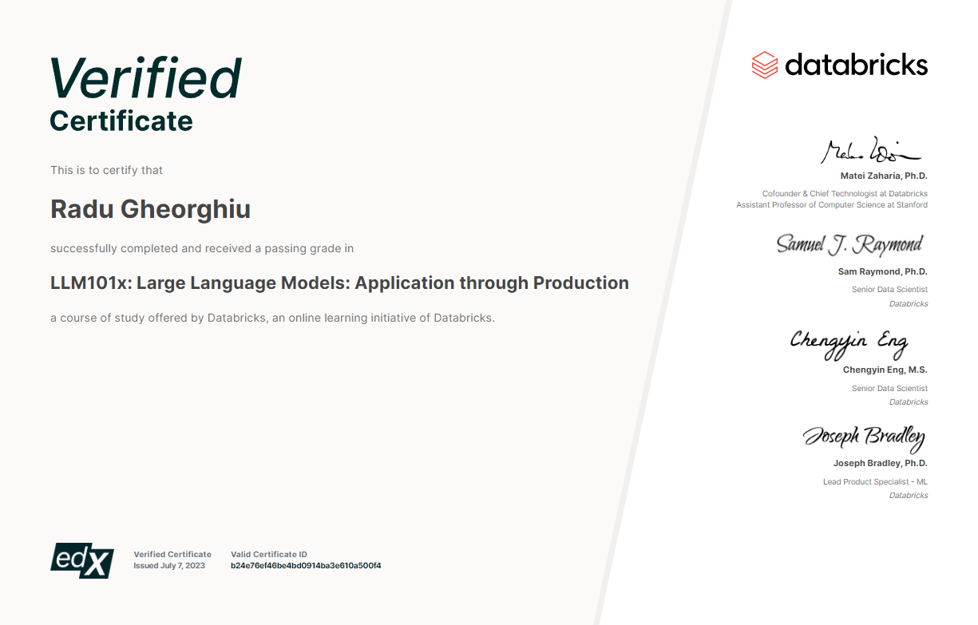The width and height of the screenshot is (978, 625).
Task: Click the Databricks logo
Action: (x=840, y=65)
